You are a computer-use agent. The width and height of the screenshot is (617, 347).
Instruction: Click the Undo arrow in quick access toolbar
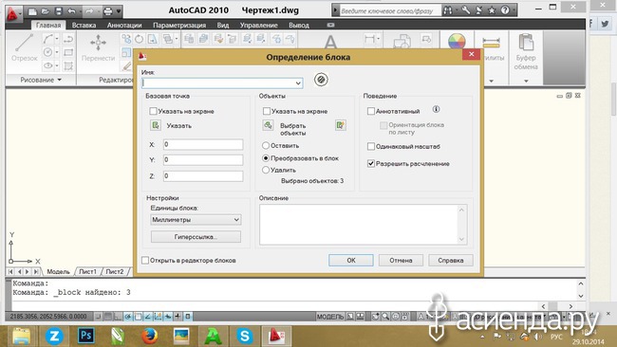pyautogui.click(x=71, y=11)
